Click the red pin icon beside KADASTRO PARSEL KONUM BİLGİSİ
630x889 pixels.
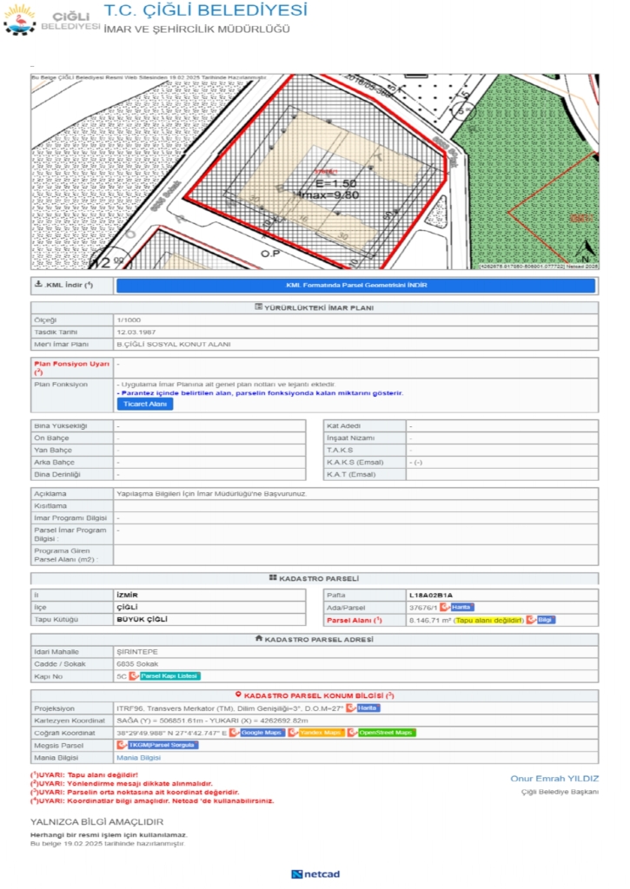[238, 695]
